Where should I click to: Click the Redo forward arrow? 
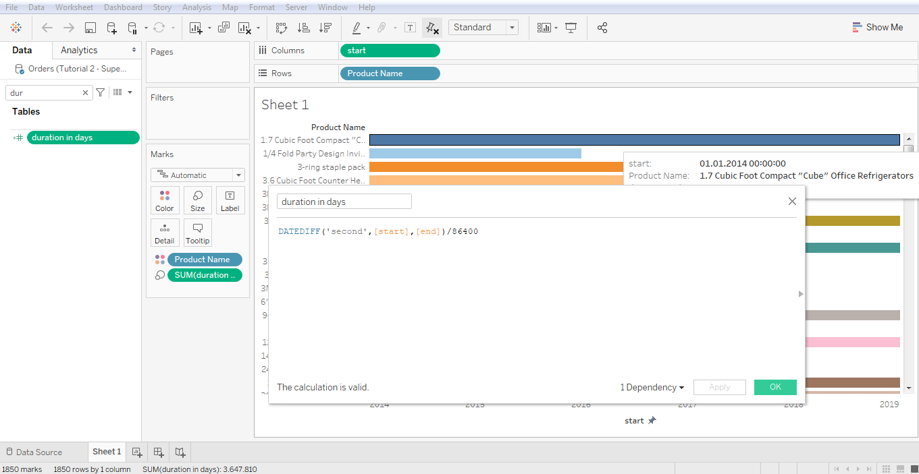pos(69,28)
